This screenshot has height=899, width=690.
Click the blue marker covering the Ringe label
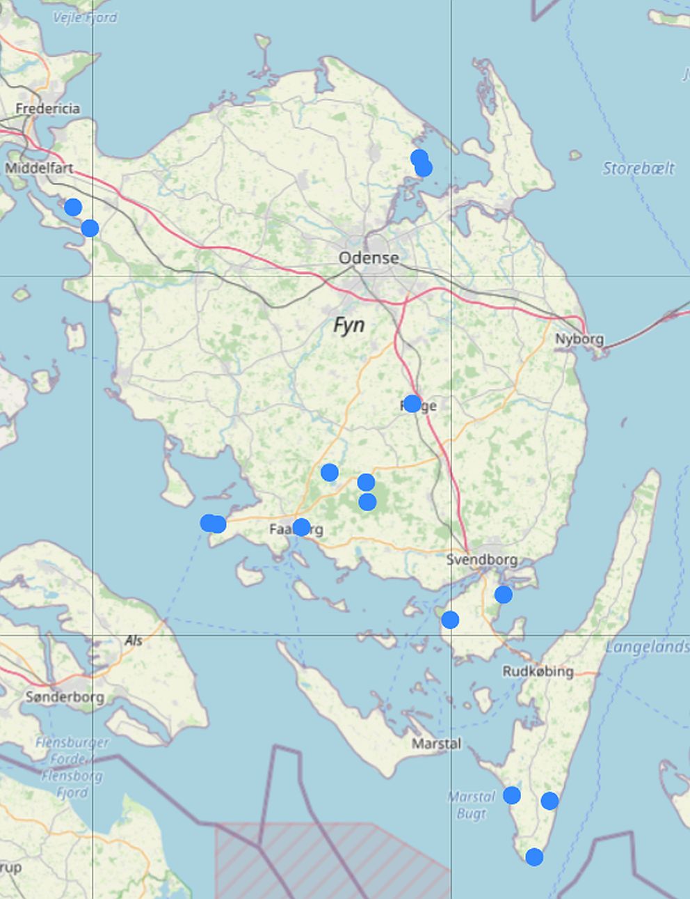pyautogui.click(x=412, y=403)
